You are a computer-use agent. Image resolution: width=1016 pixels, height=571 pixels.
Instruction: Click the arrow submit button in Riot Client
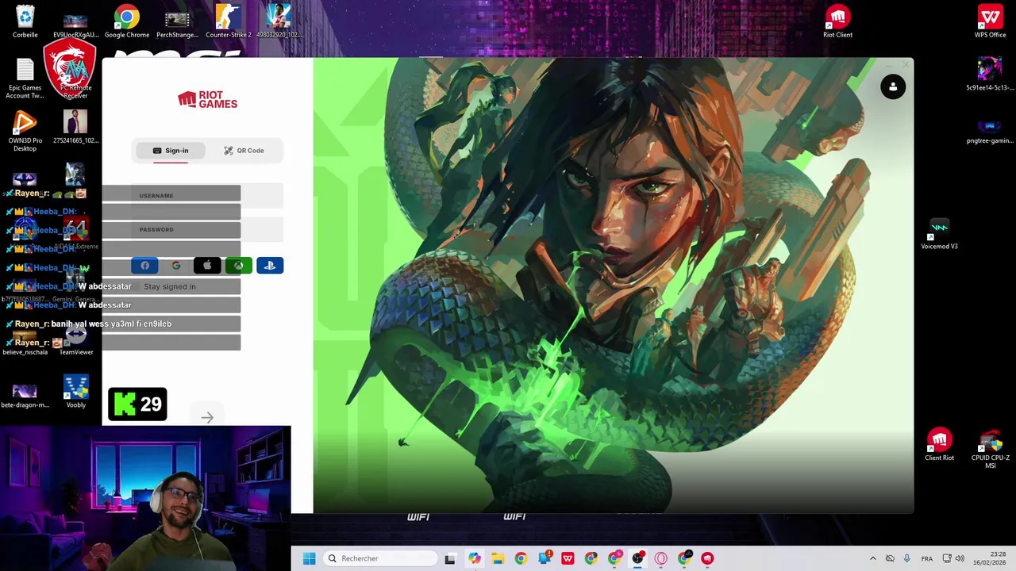click(207, 417)
